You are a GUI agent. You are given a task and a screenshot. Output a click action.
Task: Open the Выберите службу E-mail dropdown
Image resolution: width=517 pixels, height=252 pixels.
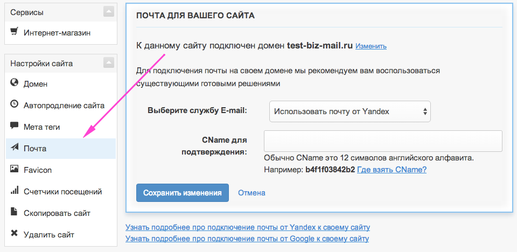coord(350,111)
